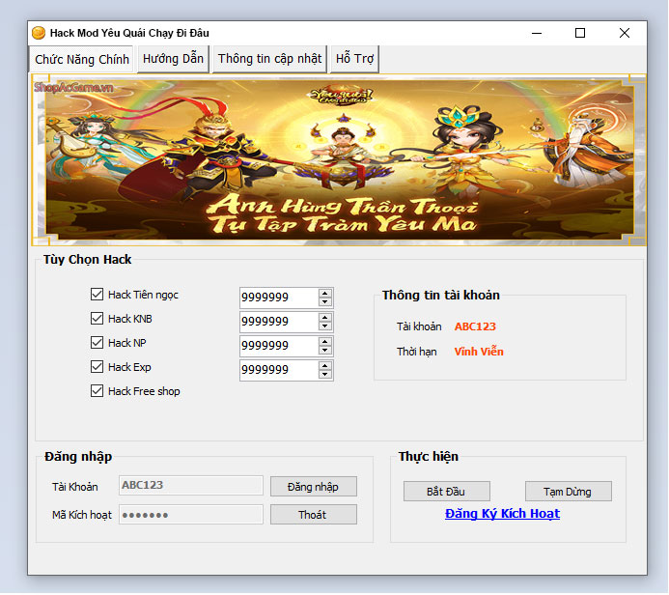Disable the Hack NP checkbox
This screenshot has height=595, width=669.
97,343
